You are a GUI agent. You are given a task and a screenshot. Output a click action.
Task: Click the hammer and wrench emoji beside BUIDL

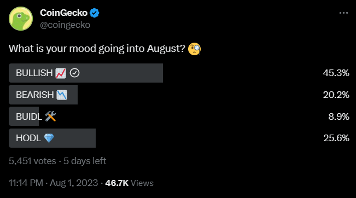click(50, 117)
